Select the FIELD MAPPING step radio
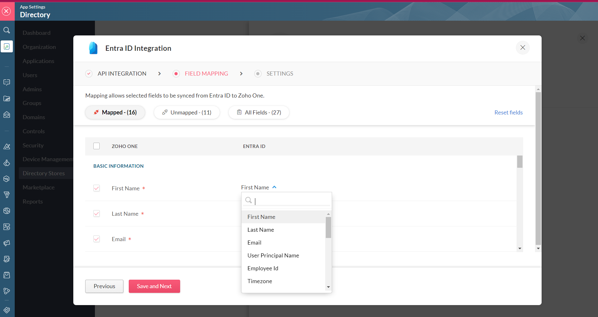The height and width of the screenshot is (317, 598). pyautogui.click(x=176, y=74)
